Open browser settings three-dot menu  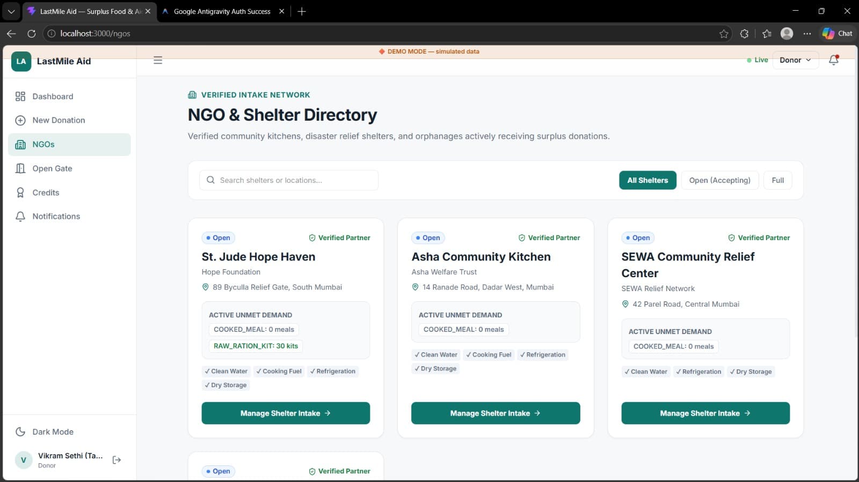coord(807,33)
